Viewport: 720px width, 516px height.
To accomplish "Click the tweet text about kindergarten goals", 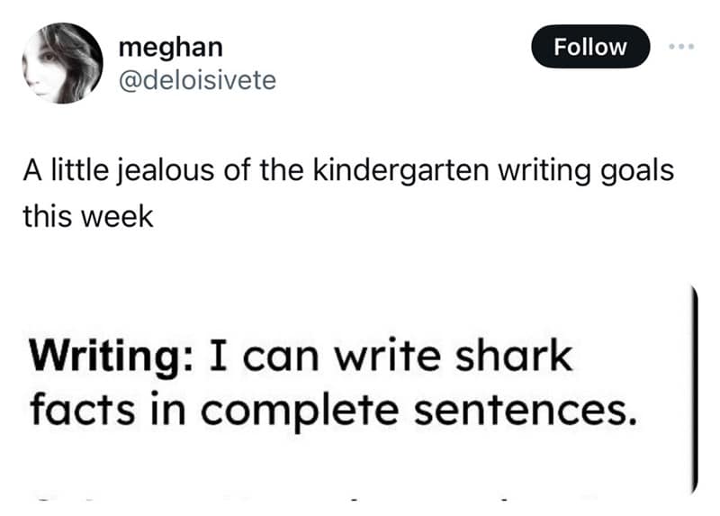I will [346, 171].
